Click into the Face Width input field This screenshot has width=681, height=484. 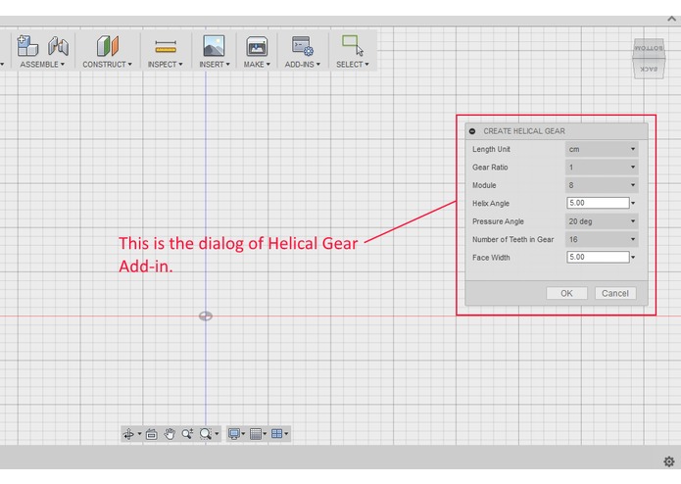tap(598, 257)
